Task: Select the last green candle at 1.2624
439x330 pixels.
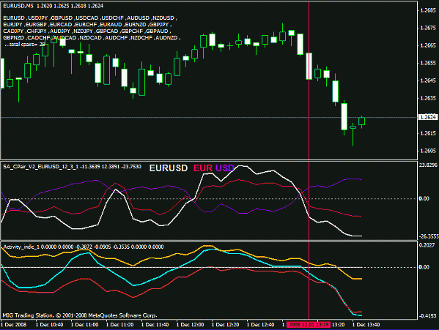Action: coord(362,121)
